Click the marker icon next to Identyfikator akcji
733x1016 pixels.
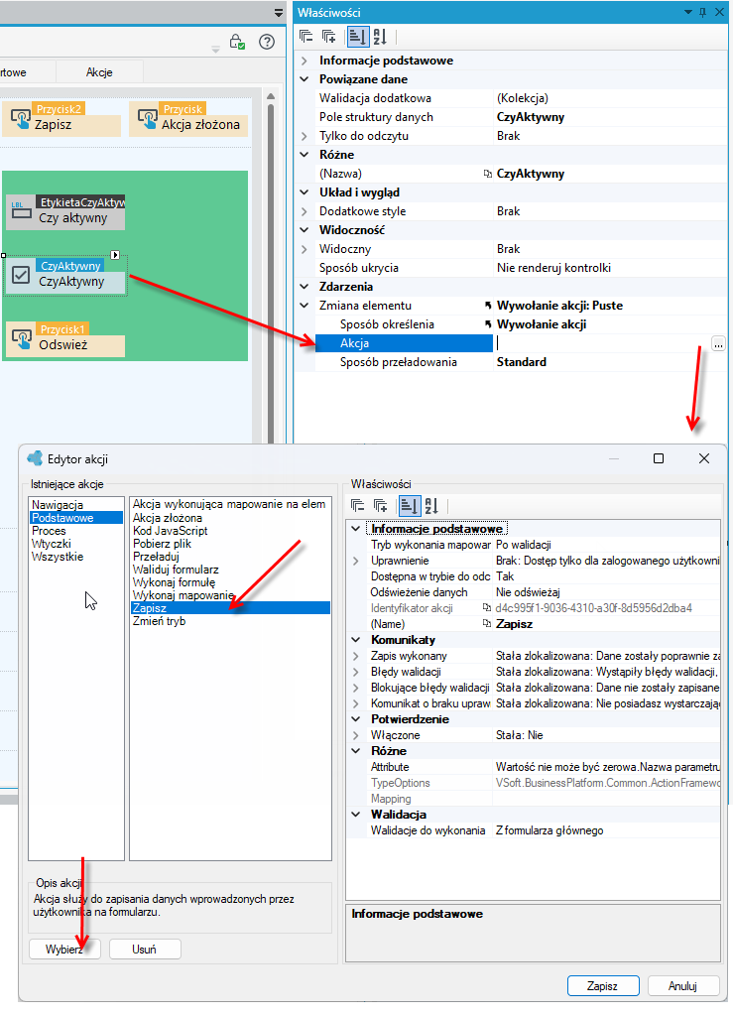click(x=487, y=608)
